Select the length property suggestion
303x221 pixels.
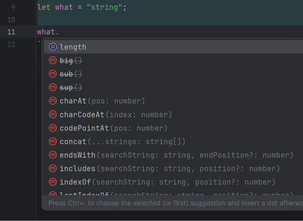(173, 47)
